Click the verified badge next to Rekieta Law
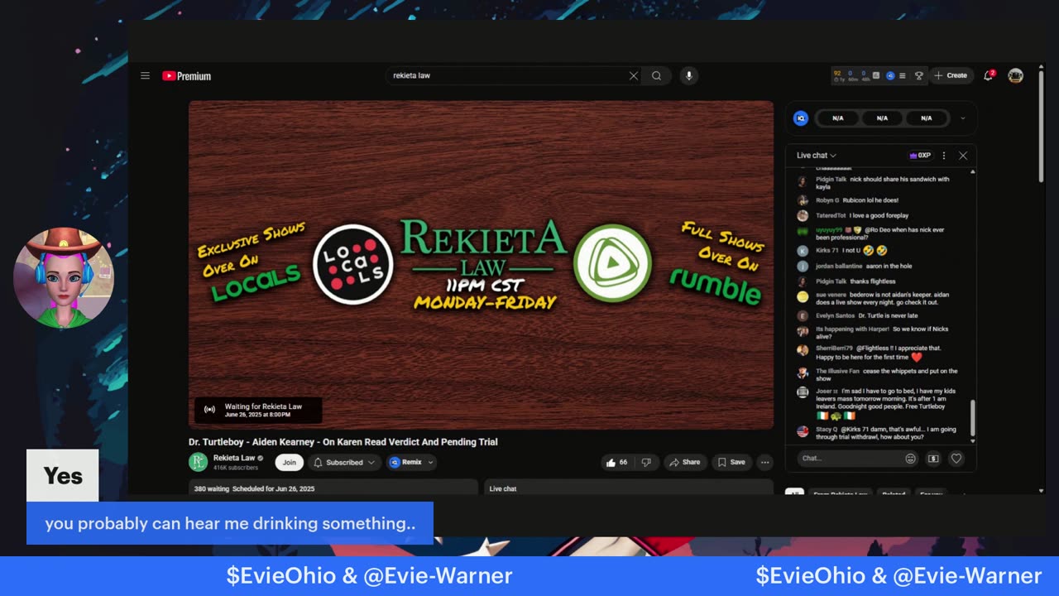Image resolution: width=1059 pixels, height=596 pixels. coord(261,458)
